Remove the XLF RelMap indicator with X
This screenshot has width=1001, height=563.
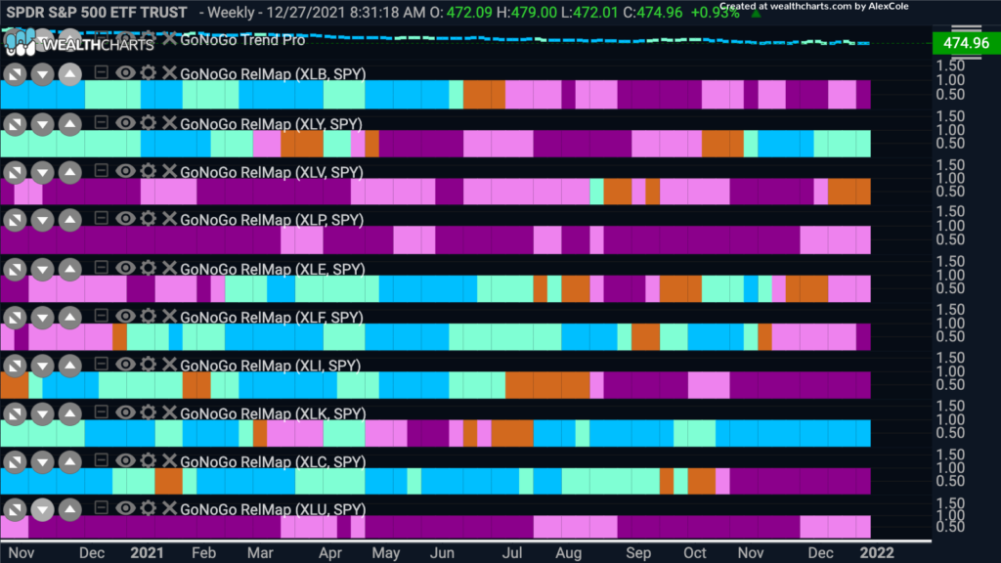click(169, 316)
